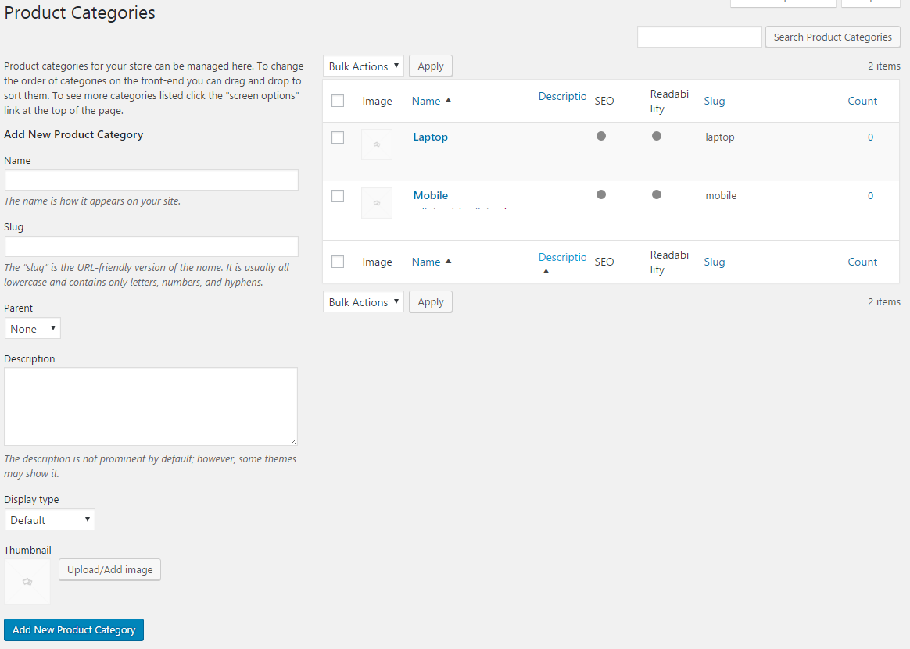Sort by Name in the table footer

tap(426, 262)
